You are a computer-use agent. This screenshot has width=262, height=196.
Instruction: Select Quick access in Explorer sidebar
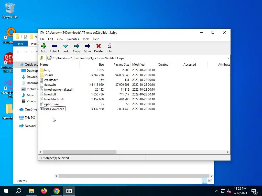pos(29,65)
